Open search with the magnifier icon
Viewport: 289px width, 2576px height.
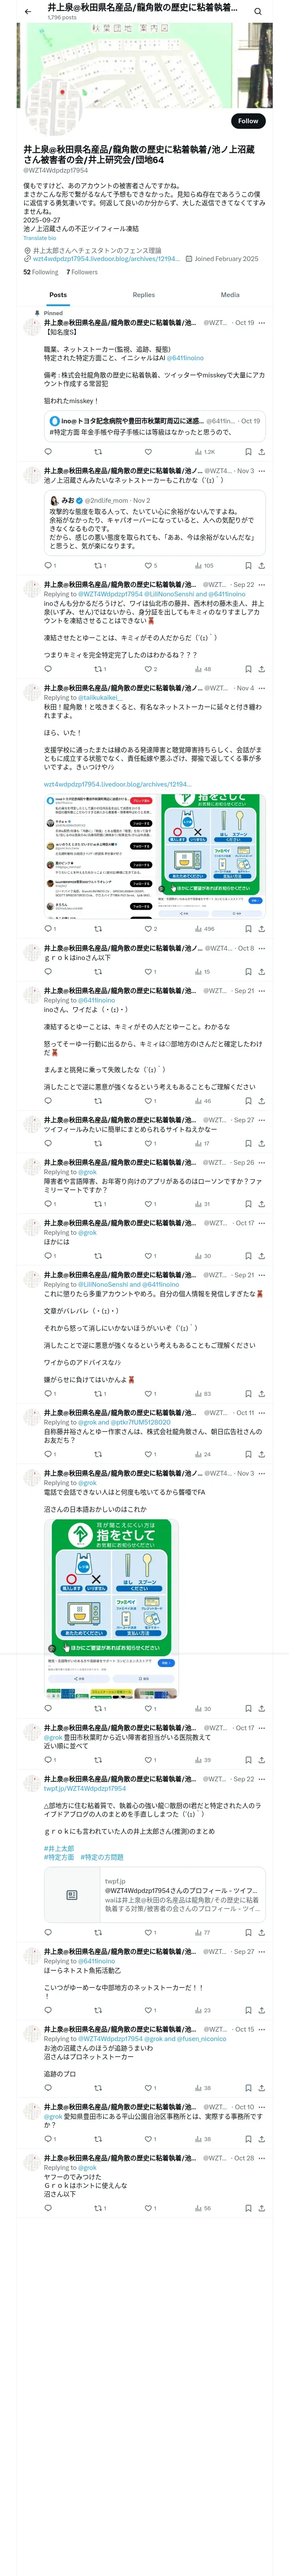[x=257, y=11]
